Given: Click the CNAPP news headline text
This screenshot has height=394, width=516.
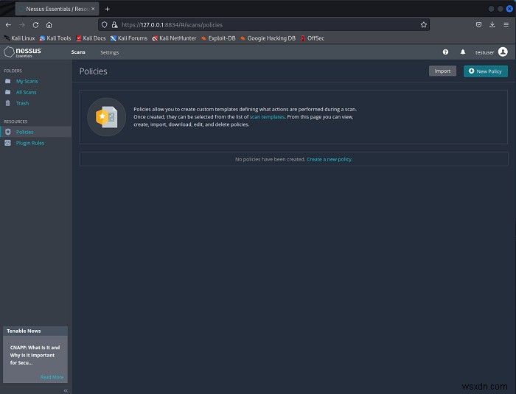Looking at the screenshot, I should (x=35, y=355).
